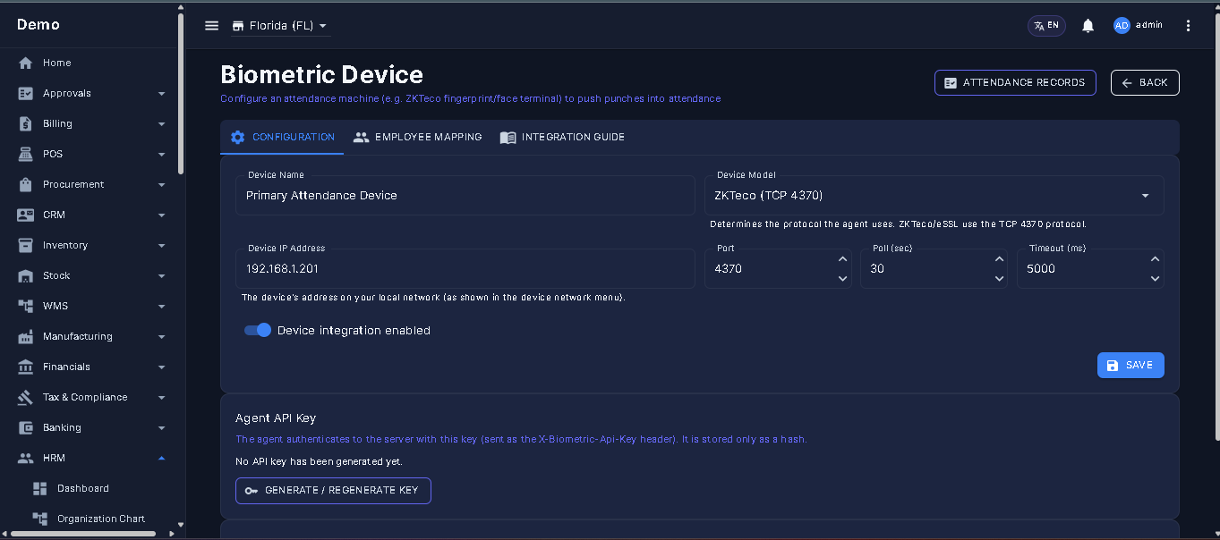
Task: Click the Billing invoice icon
Action: [x=26, y=123]
